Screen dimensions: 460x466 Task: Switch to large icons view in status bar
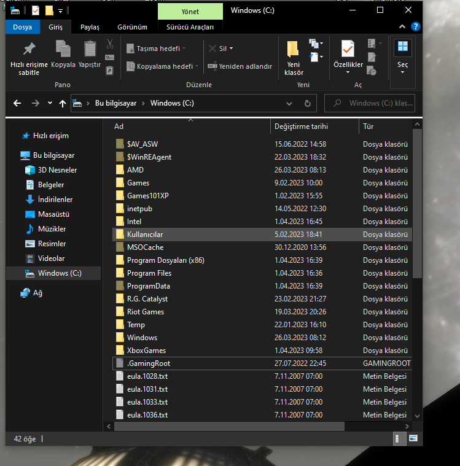coord(413,438)
